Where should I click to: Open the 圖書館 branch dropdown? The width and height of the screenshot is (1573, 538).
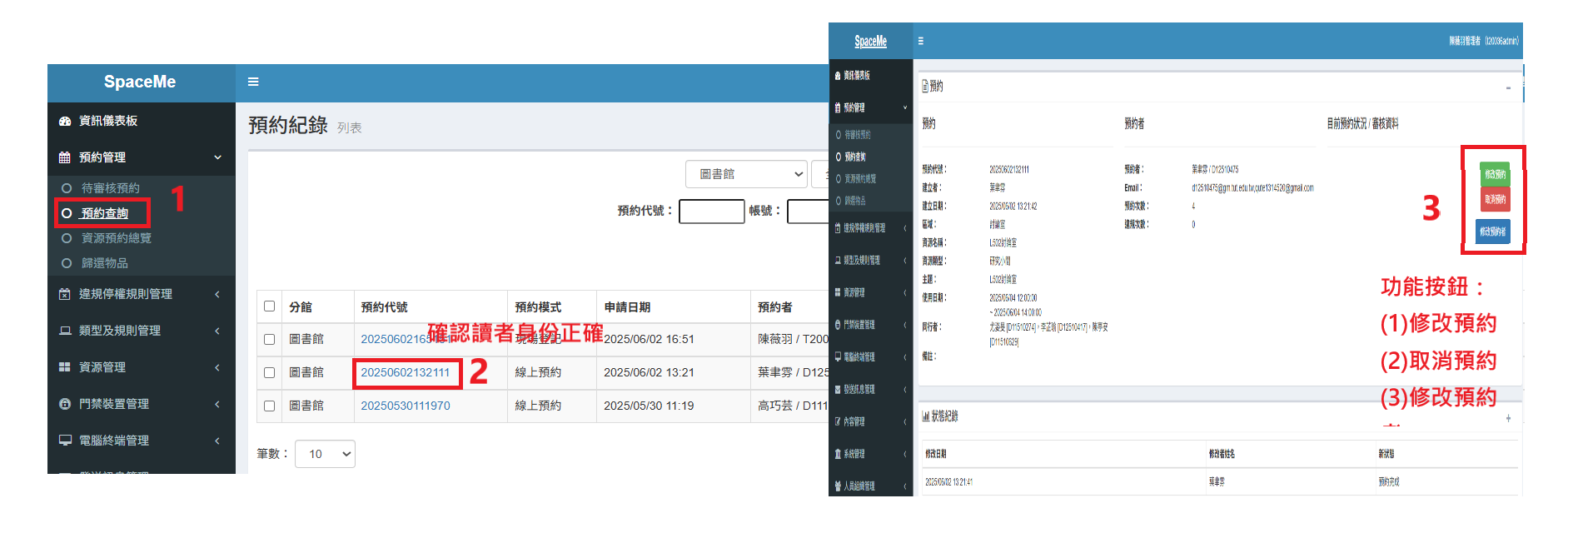coord(746,174)
